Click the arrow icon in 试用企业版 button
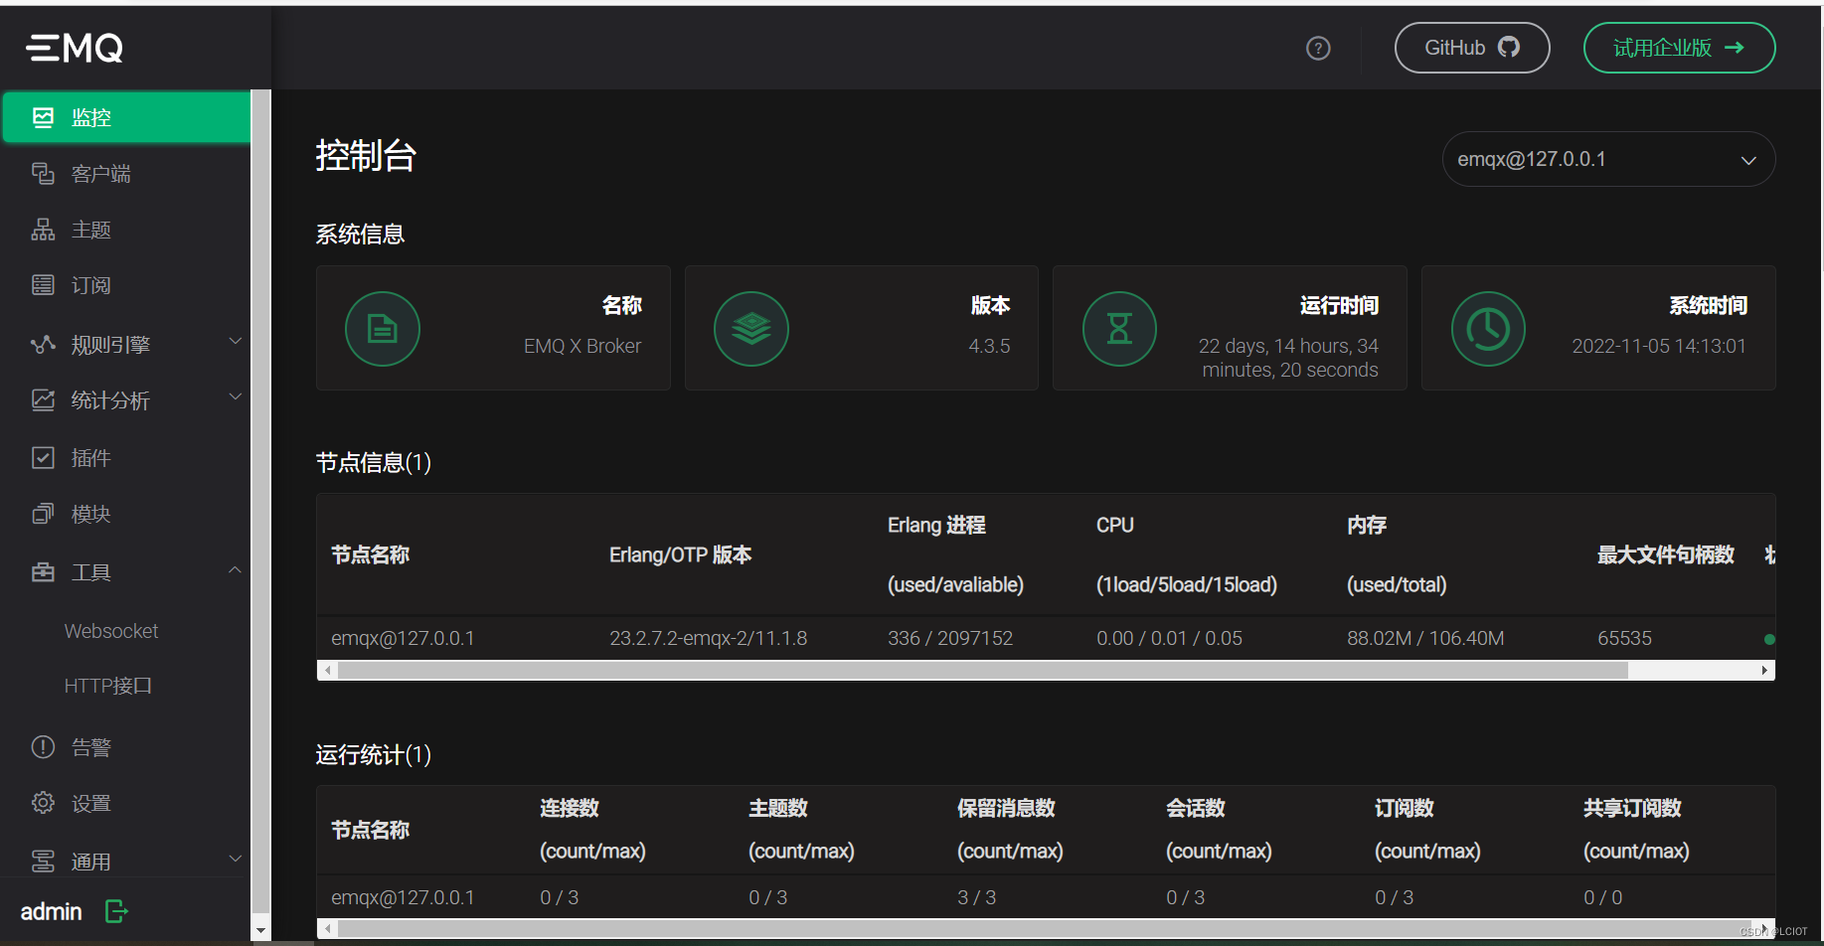The height and width of the screenshot is (946, 1824). pyautogui.click(x=1735, y=47)
